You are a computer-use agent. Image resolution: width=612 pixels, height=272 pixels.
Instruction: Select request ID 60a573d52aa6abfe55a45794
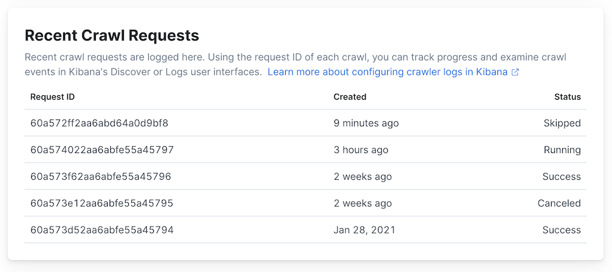(102, 230)
